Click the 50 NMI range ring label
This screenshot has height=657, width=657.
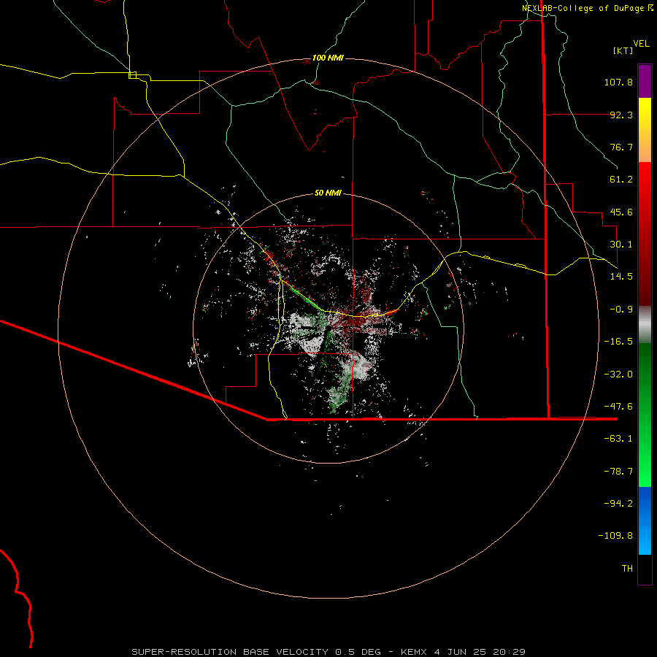(328, 193)
